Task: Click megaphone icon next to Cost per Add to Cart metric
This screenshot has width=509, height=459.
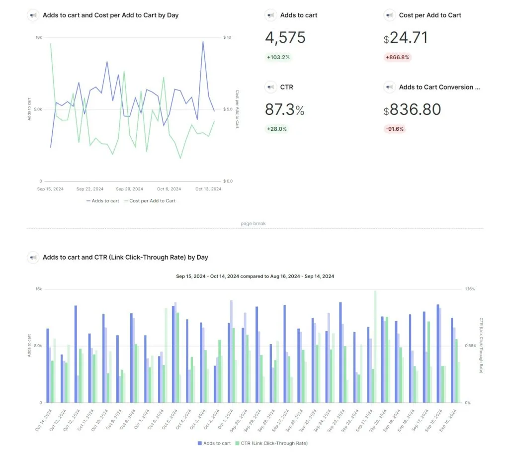Action: [390, 15]
